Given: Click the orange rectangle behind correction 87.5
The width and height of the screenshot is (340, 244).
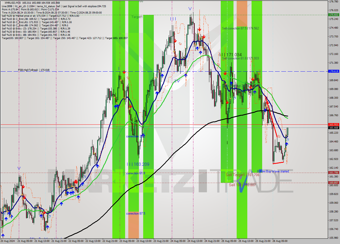Looking at the screenshot, I should (133, 225).
